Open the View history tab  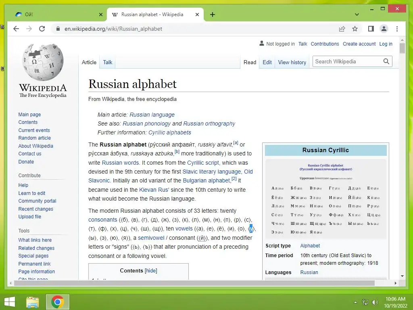292,62
